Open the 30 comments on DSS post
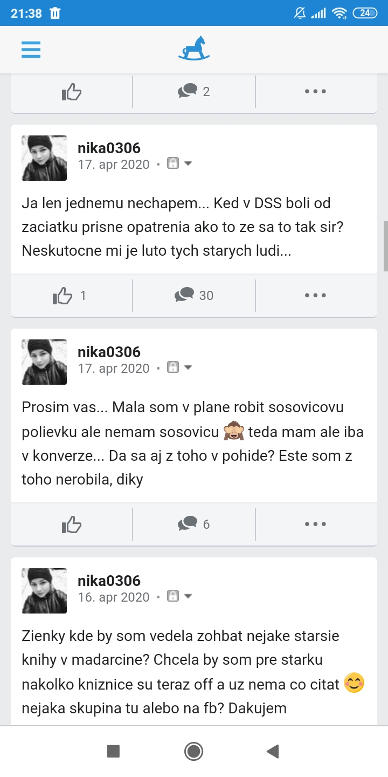This screenshot has width=388, height=777. click(x=194, y=296)
